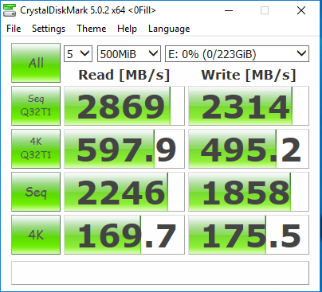Select the 1858 Seq write value
Viewport: 322px width, 292px height.
(x=249, y=192)
